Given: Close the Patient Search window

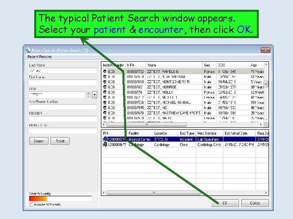Looking at the screenshot, I should pos(265,50).
